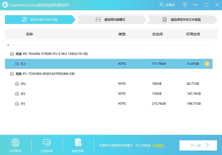Select the (F:) partition row

(109, 104)
